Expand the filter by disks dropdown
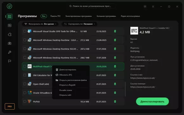The width and height of the screenshot is (184, 115). [x=40, y=24]
